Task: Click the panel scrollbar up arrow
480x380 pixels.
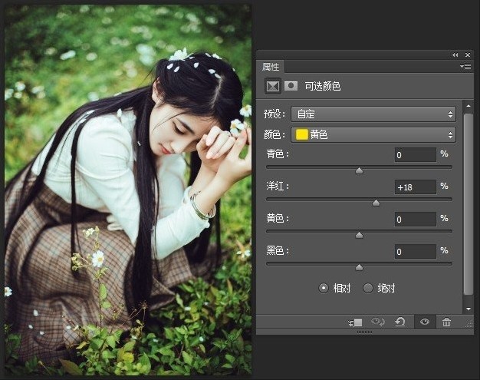Action: click(x=468, y=106)
